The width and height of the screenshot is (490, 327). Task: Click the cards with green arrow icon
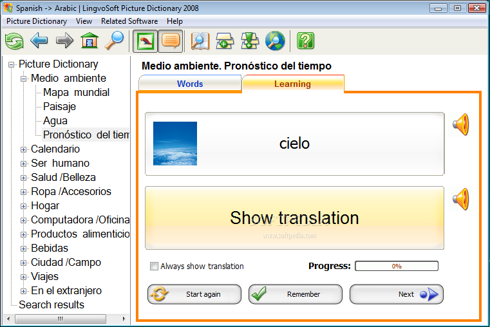click(250, 41)
